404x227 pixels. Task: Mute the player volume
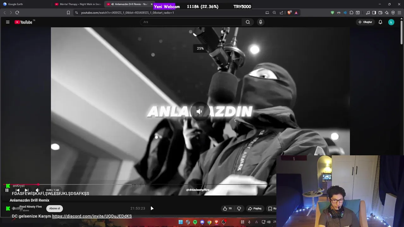click(x=37, y=190)
